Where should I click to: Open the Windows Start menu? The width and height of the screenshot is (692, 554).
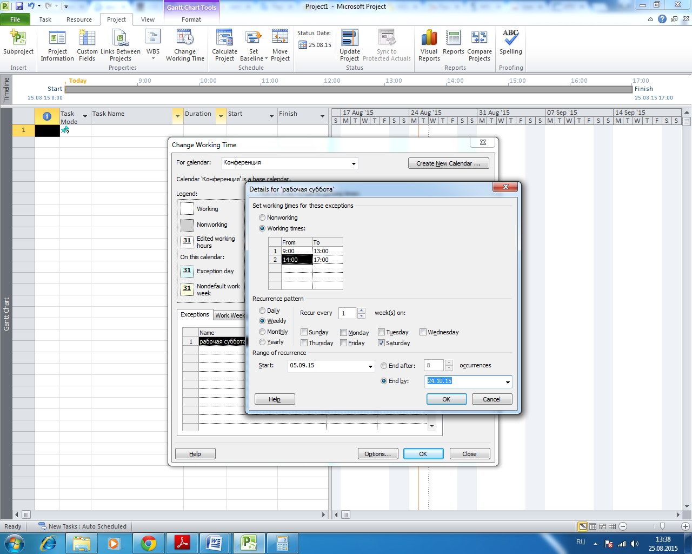point(14,543)
